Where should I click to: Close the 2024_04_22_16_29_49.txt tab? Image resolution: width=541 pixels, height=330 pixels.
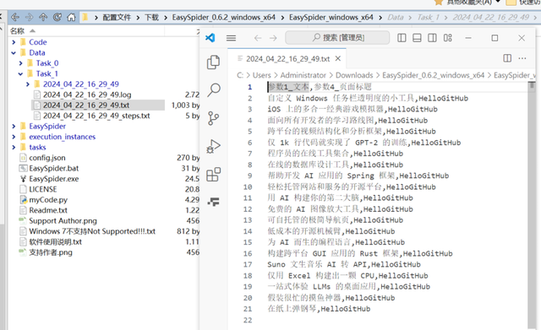[x=338, y=58]
